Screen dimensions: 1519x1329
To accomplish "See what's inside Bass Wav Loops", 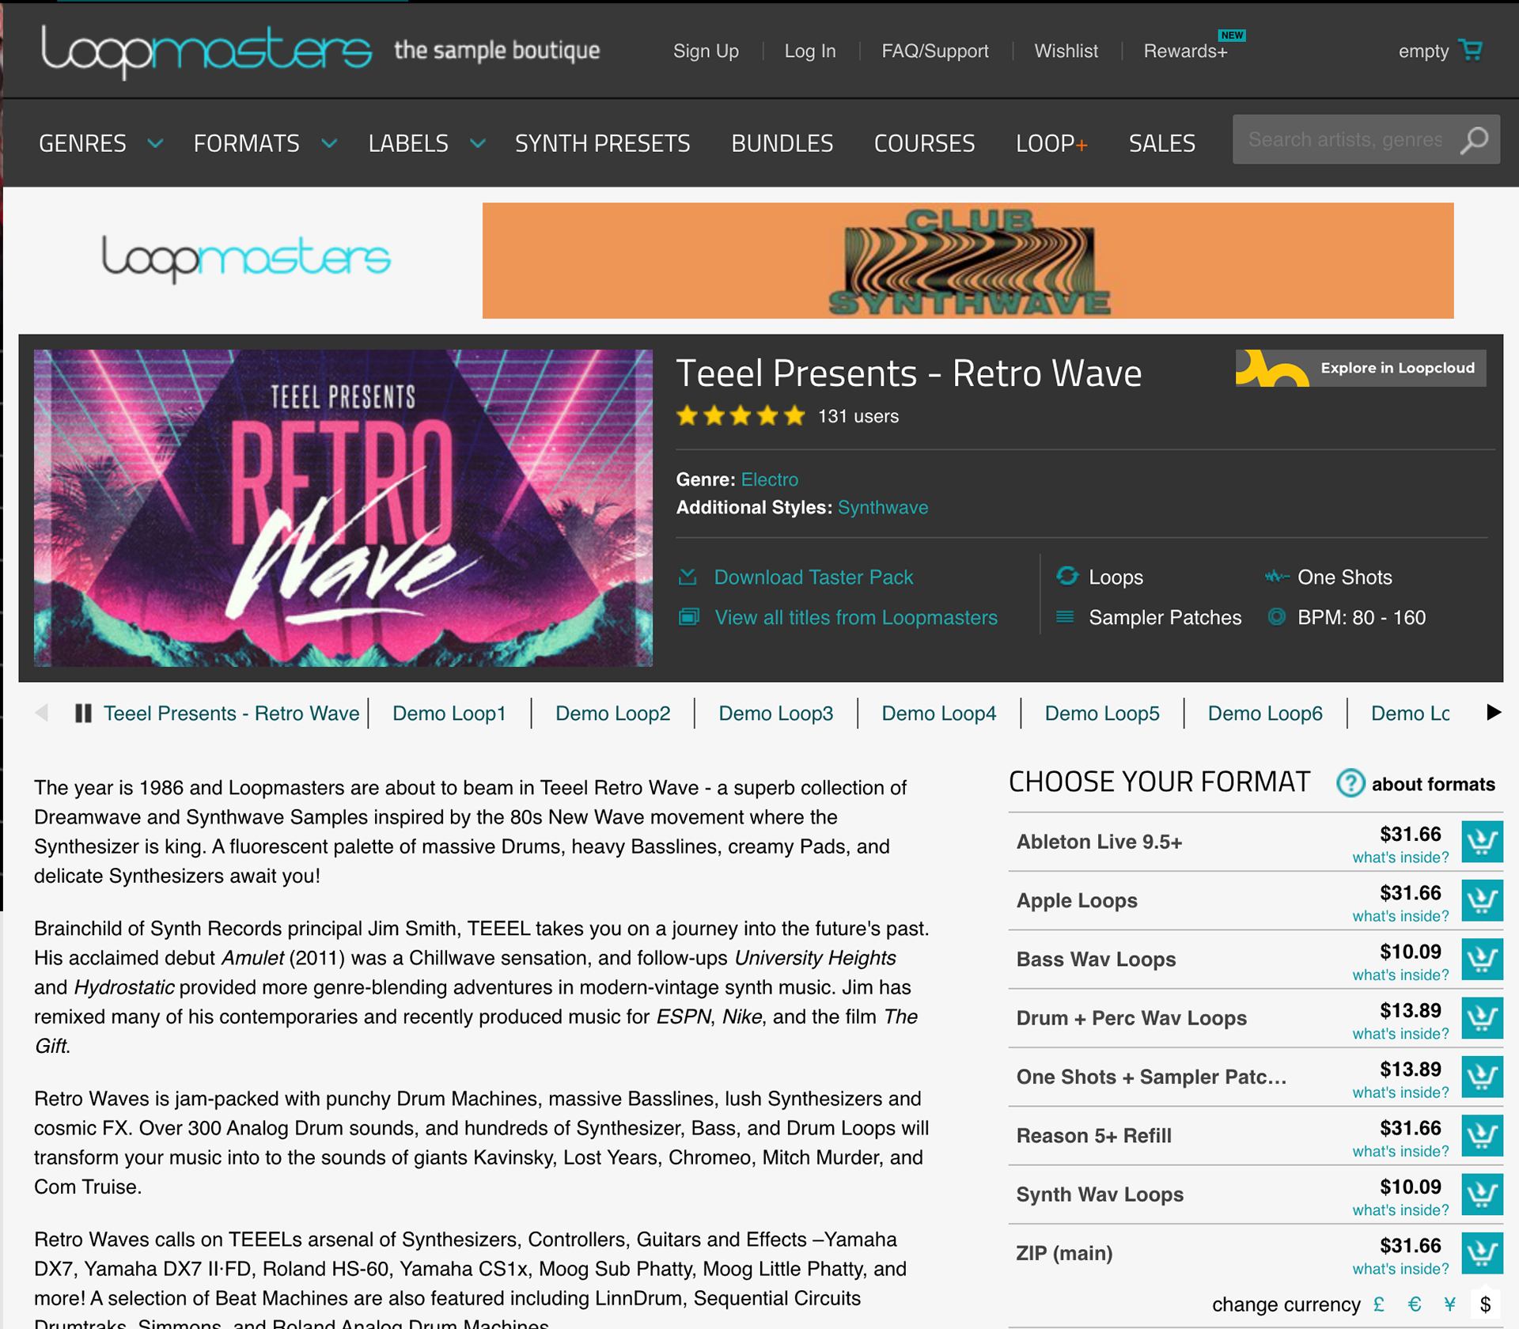I will 1400,975.
